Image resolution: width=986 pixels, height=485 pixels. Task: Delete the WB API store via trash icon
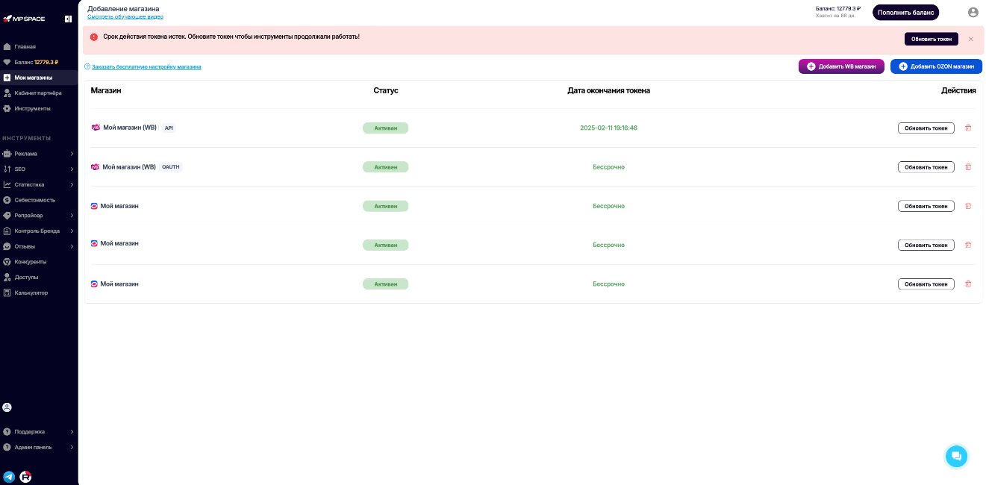[968, 128]
